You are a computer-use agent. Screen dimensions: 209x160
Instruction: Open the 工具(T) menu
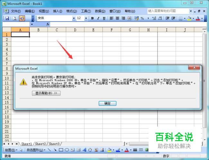(86, 11)
